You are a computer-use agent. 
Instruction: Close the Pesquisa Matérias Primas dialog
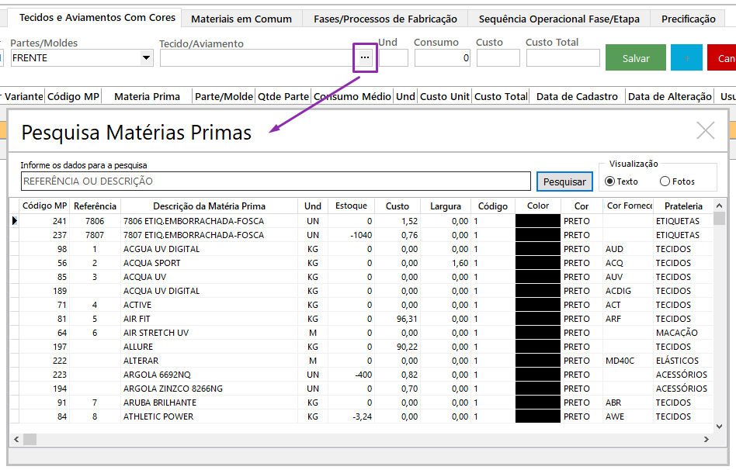[705, 130]
